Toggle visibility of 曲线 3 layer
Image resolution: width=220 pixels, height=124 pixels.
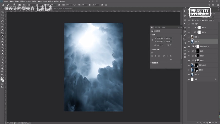coord(189,56)
